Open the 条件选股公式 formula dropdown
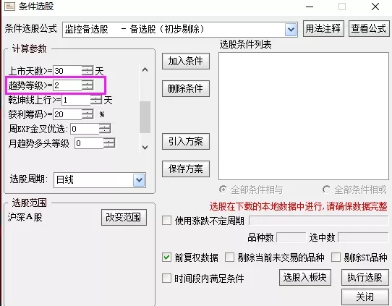392x306 pixels. [x=291, y=30]
